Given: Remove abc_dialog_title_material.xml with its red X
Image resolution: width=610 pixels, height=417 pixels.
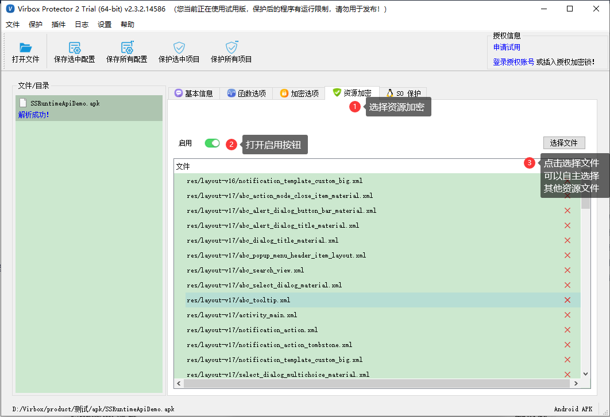Looking at the screenshot, I should (567, 240).
